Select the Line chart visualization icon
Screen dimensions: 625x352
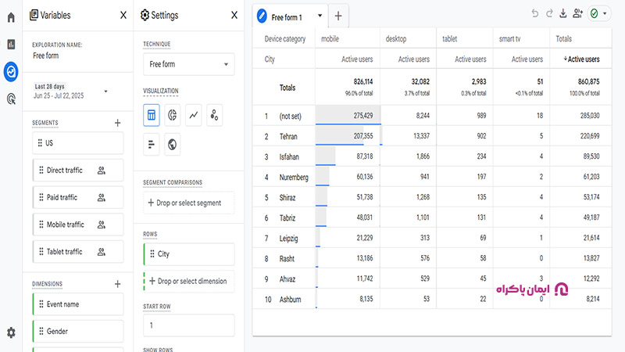193,115
